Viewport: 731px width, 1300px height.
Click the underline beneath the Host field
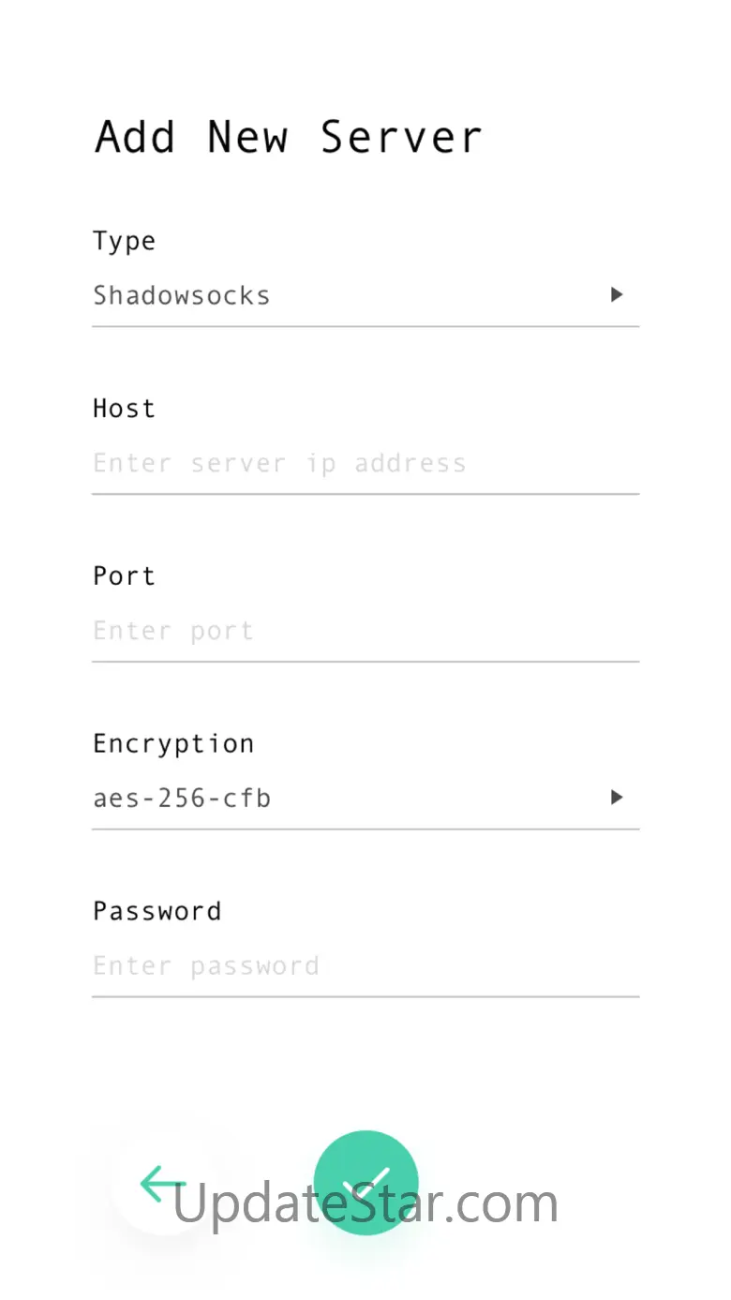(365, 493)
